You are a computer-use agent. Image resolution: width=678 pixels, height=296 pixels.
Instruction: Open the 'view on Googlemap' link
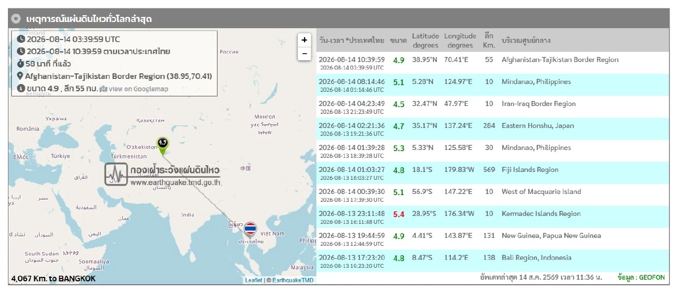(x=138, y=89)
